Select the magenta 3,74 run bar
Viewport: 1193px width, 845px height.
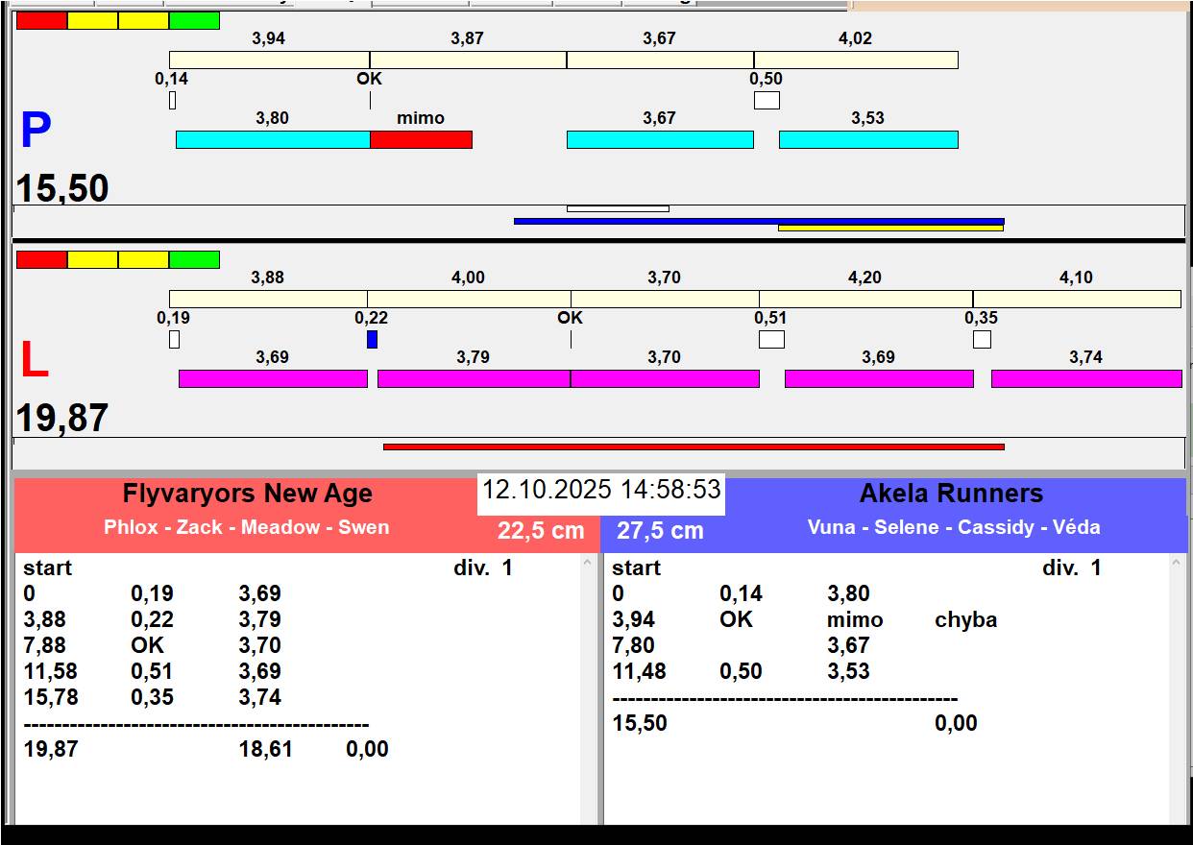[1085, 379]
